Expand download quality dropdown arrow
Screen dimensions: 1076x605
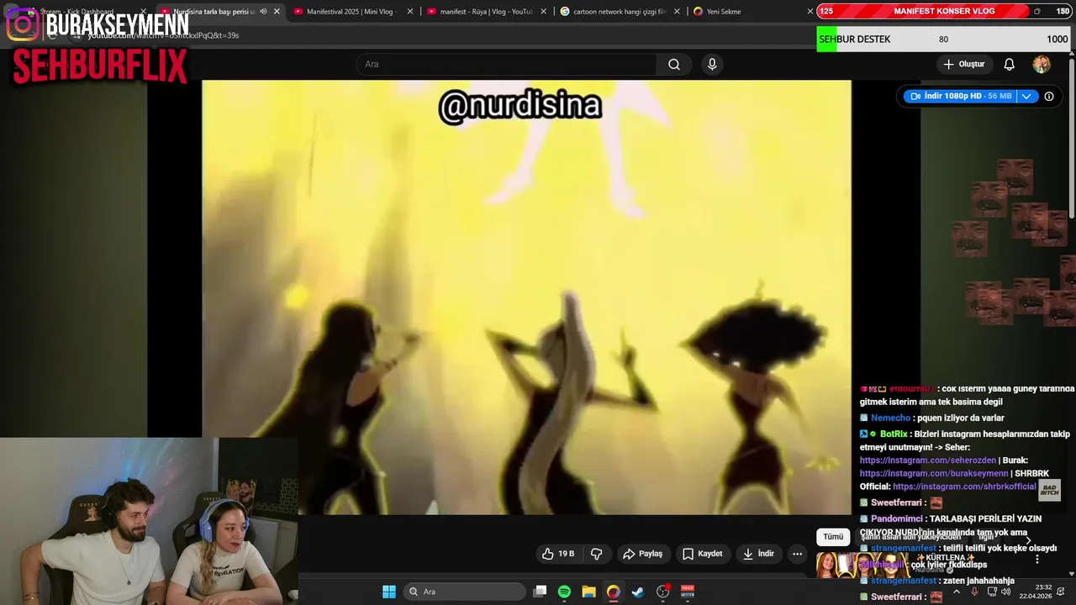1026,96
